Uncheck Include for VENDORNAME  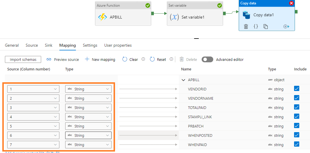click(x=297, y=98)
